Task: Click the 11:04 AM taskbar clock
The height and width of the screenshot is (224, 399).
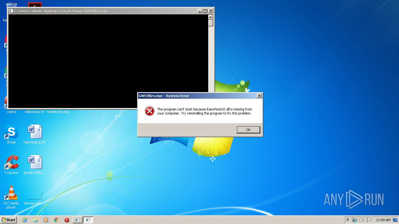Action: 383,220
